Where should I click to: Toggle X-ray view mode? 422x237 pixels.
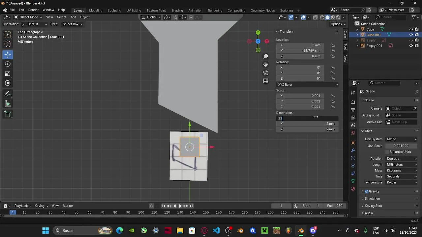[315, 17]
